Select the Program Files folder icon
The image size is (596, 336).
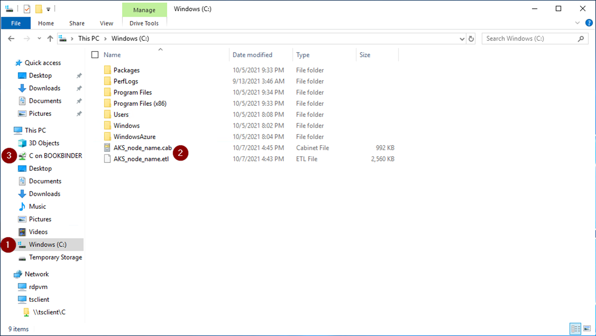[x=108, y=92]
